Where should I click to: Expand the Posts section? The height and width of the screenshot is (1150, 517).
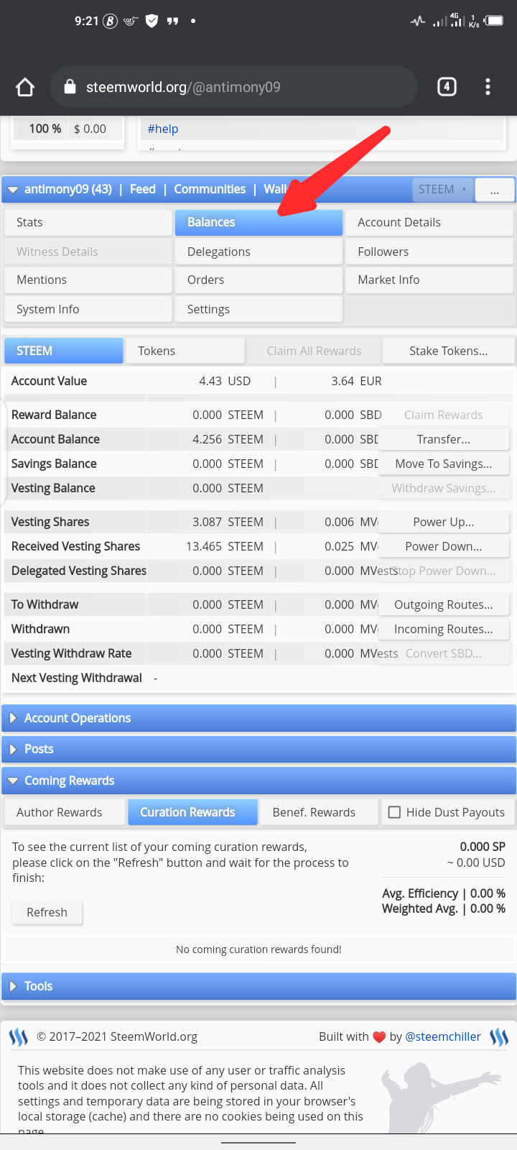click(x=258, y=749)
